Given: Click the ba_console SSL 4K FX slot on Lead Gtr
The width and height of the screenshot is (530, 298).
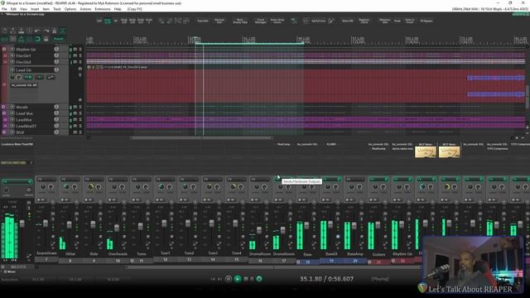Looking at the screenshot, I should coord(24,85).
